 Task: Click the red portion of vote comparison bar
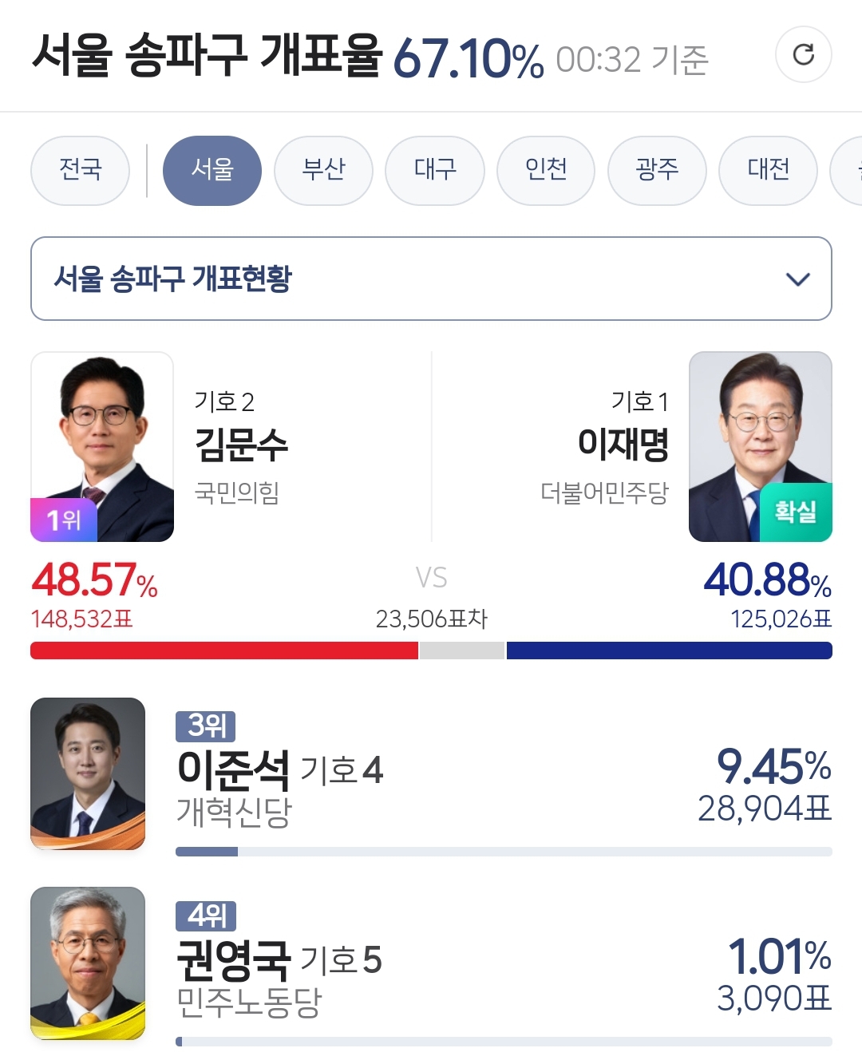(223, 651)
